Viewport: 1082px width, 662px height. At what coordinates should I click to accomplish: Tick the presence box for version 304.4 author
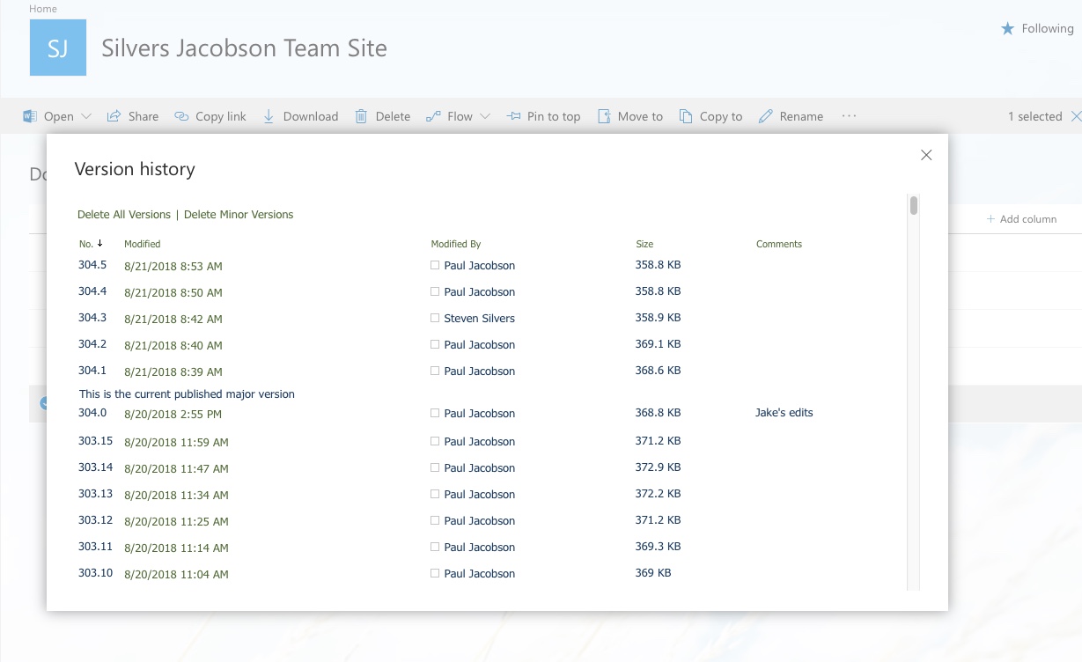435,291
